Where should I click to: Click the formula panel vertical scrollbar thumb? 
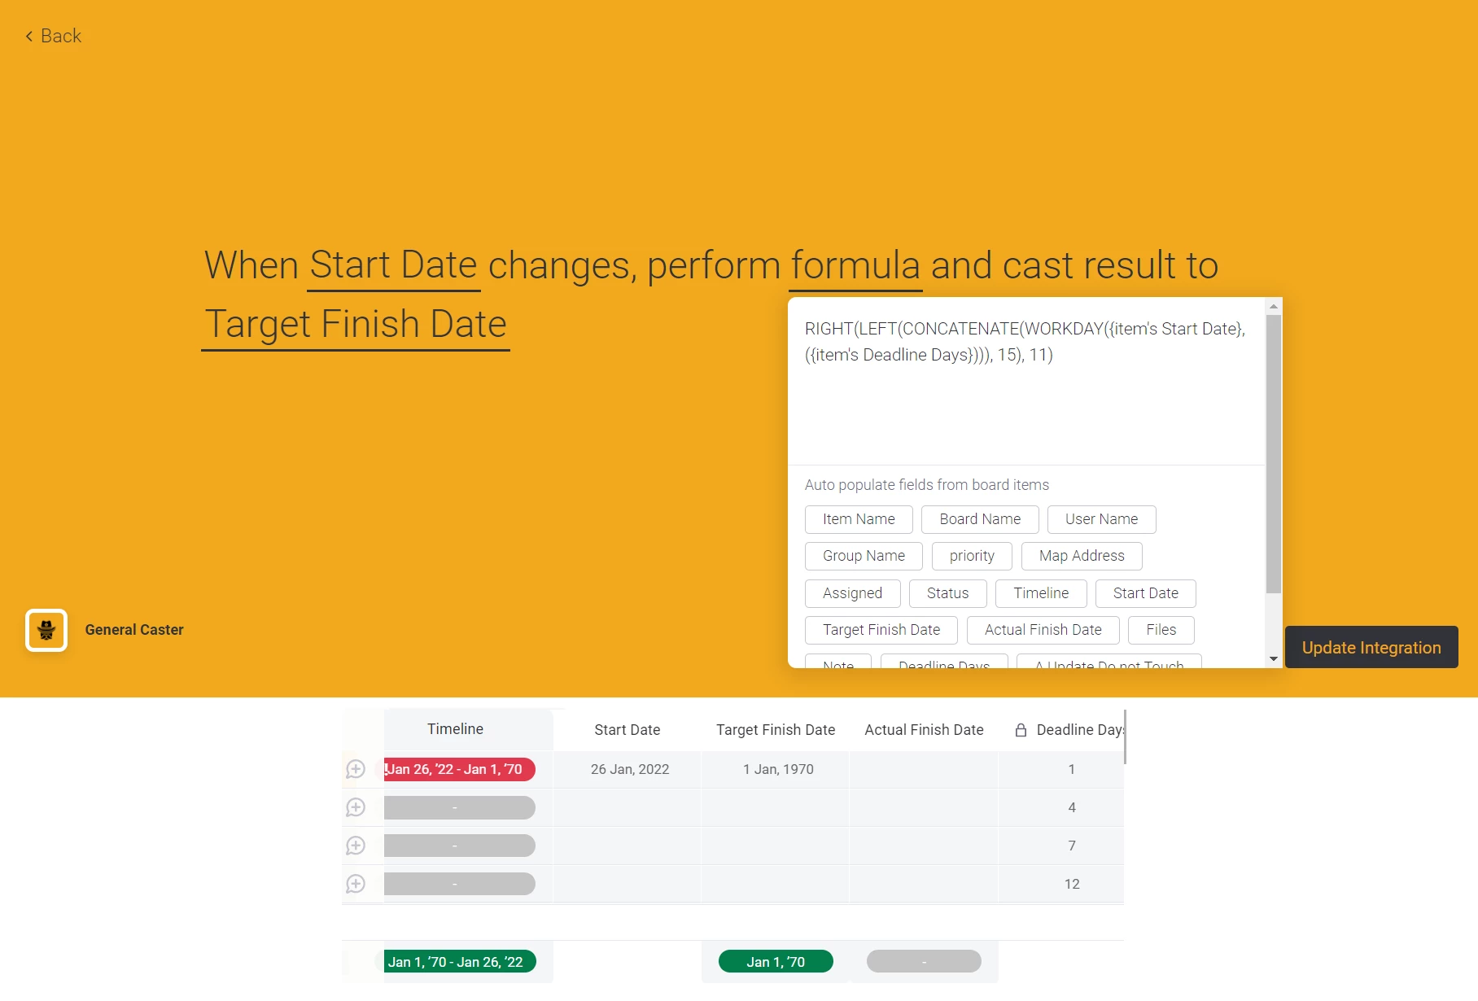(1274, 454)
